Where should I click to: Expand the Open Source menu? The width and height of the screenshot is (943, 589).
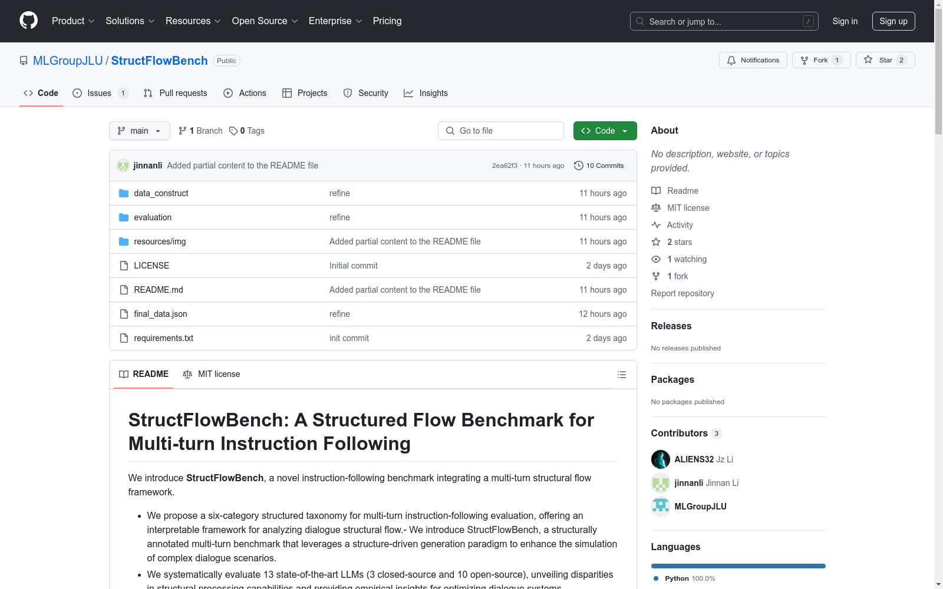[265, 21]
